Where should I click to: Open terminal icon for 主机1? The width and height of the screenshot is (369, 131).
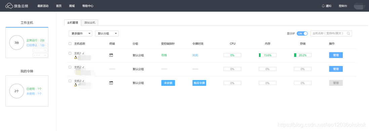point(111,55)
